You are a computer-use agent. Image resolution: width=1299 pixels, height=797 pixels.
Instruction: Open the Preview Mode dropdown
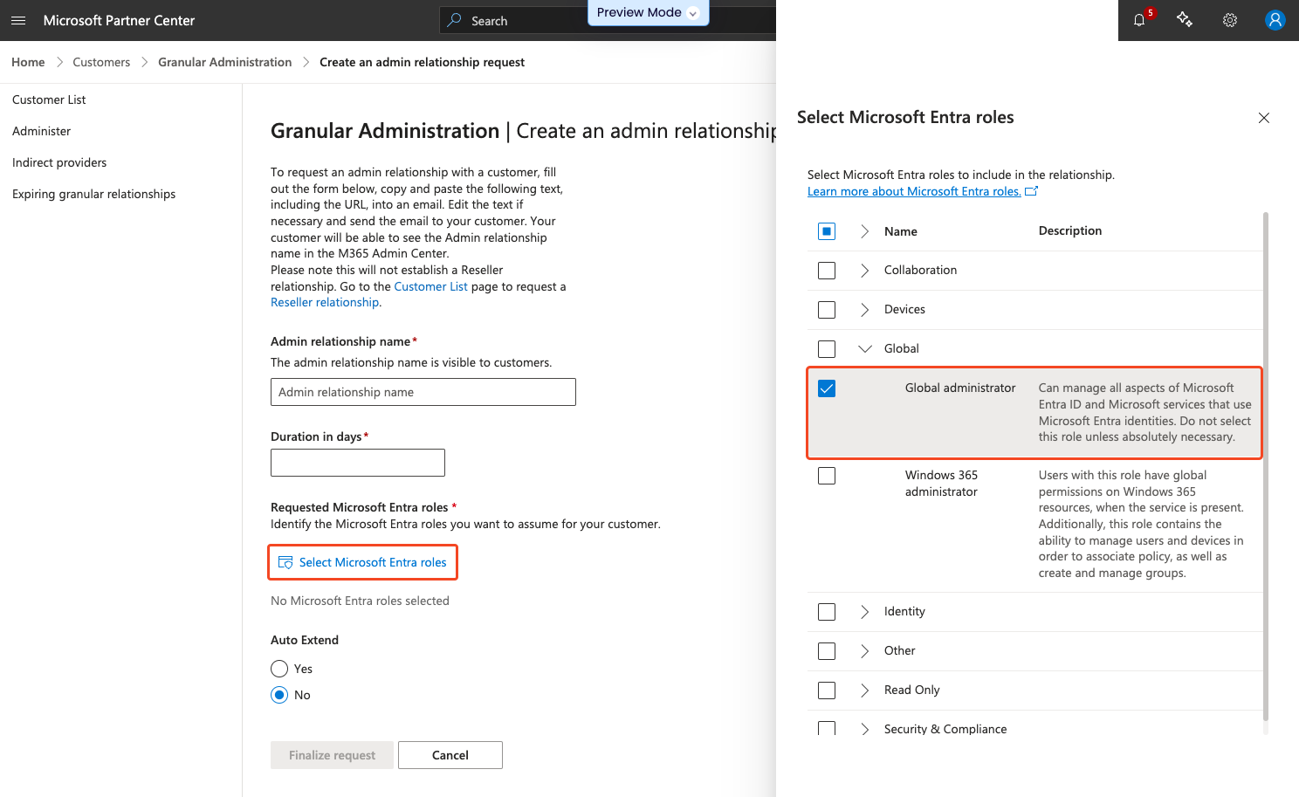point(649,12)
